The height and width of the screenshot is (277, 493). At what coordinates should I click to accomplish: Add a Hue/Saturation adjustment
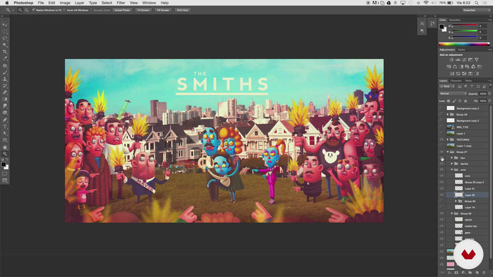[449, 67]
